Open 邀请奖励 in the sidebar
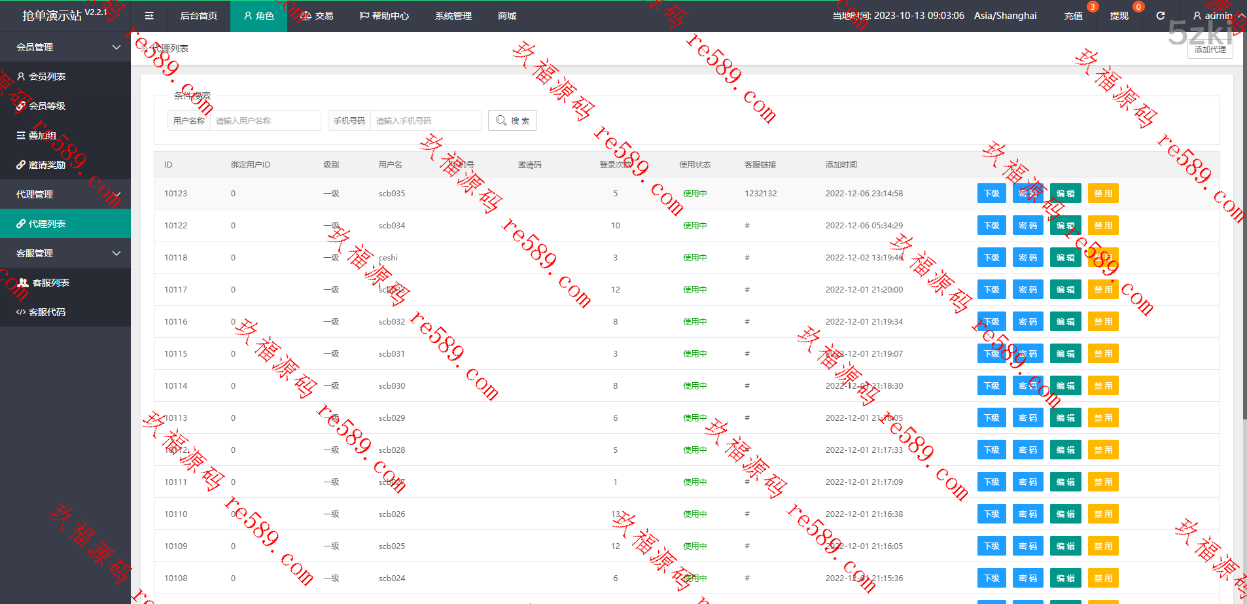1247x604 pixels. tap(46, 165)
